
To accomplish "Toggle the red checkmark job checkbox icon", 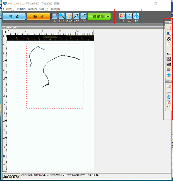I will (x=169, y=102).
